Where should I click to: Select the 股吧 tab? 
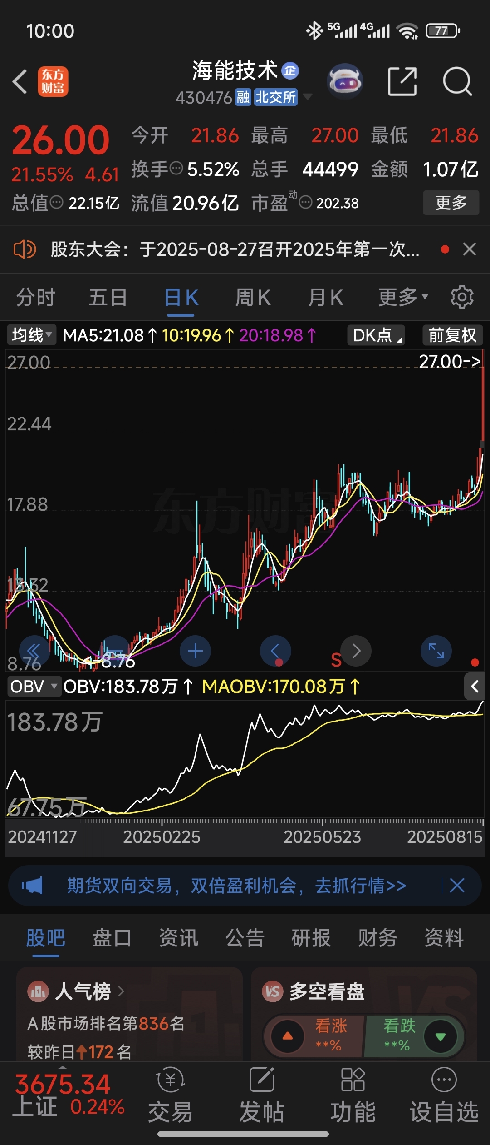click(x=45, y=938)
